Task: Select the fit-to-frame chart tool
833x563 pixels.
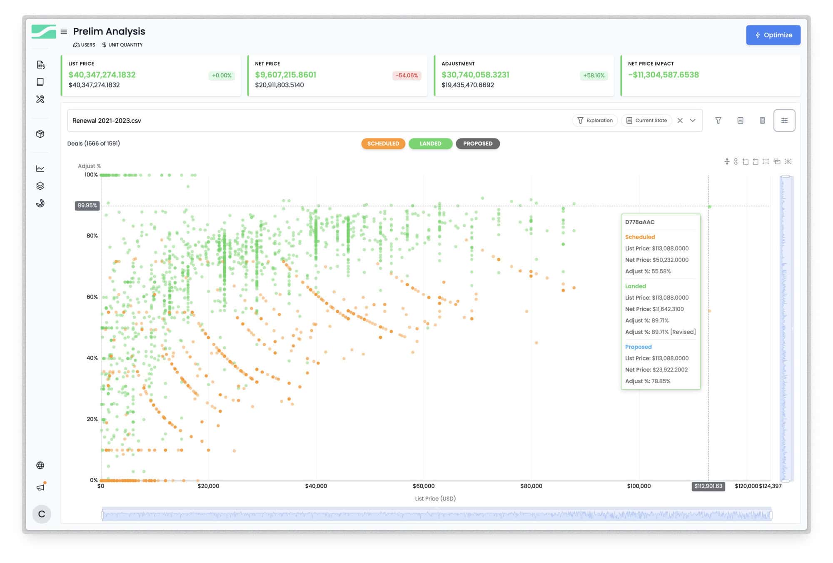Action: click(x=766, y=161)
